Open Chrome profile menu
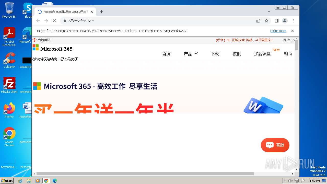This screenshot has width=327, height=184. tap(285, 21)
